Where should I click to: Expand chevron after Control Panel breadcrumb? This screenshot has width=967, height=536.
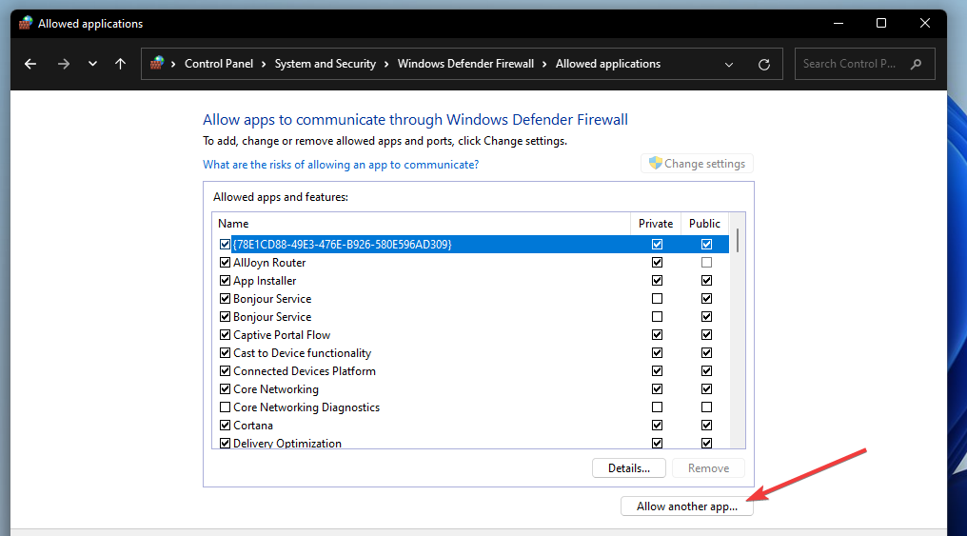pyautogui.click(x=264, y=64)
